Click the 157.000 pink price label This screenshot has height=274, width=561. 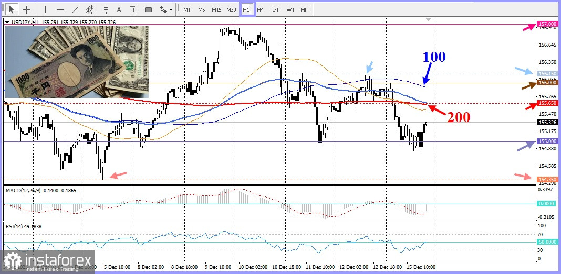tap(548, 24)
